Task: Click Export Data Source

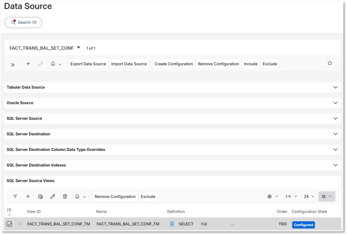Action: pyautogui.click(x=88, y=64)
